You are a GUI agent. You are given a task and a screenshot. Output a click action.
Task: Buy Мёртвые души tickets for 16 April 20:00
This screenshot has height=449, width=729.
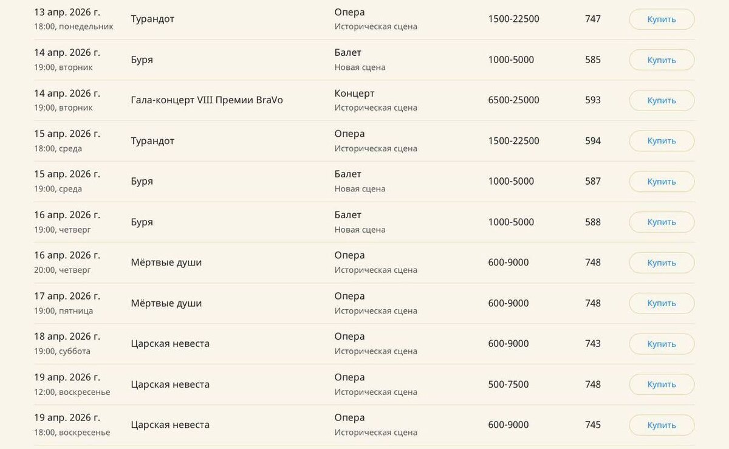(x=662, y=262)
